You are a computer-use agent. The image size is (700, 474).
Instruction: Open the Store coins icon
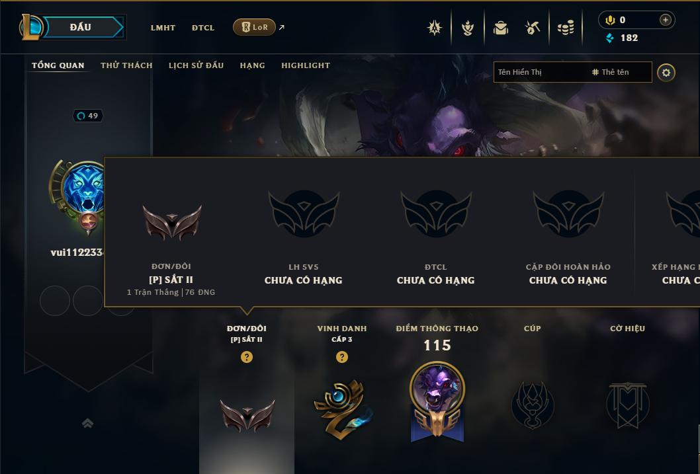(x=566, y=28)
